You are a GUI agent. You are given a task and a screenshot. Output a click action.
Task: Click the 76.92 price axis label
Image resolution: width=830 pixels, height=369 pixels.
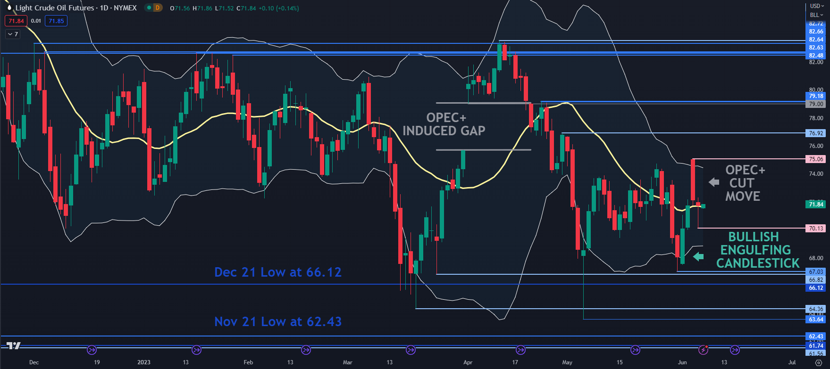tap(816, 133)
